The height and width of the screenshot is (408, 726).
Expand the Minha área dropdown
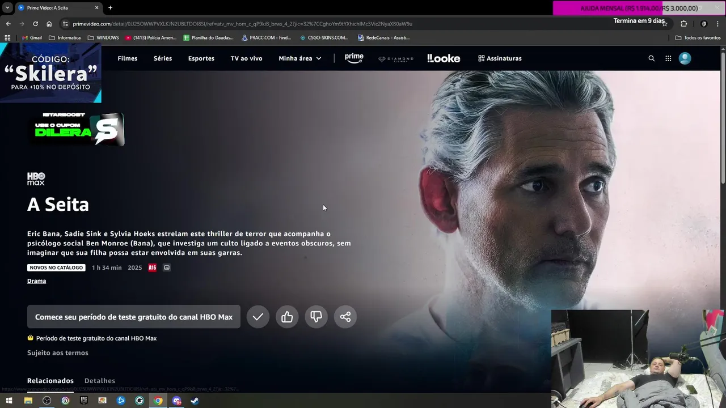click(x=300, y=58)
